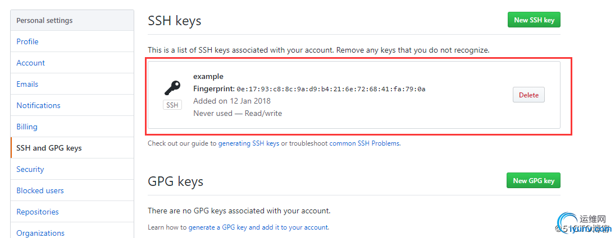Click the SSH key fingerprint text

coord(330,89)
